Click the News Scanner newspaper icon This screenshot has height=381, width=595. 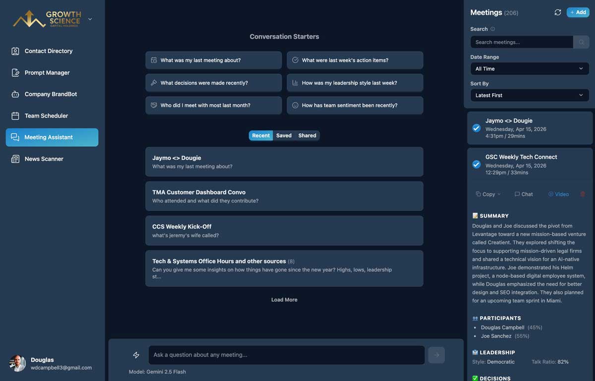coord(15,159)
